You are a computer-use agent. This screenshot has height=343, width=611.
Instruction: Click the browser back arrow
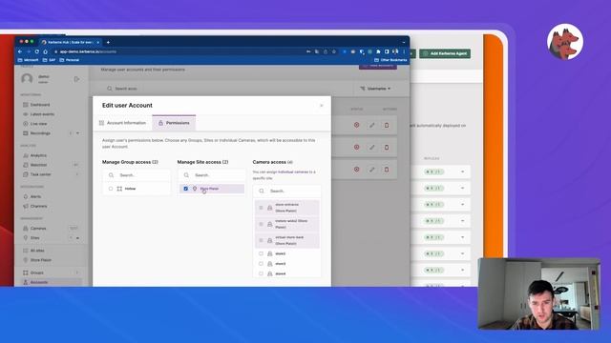pos(20,51)
